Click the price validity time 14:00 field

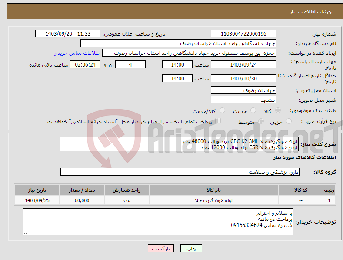tap(177, 78)
